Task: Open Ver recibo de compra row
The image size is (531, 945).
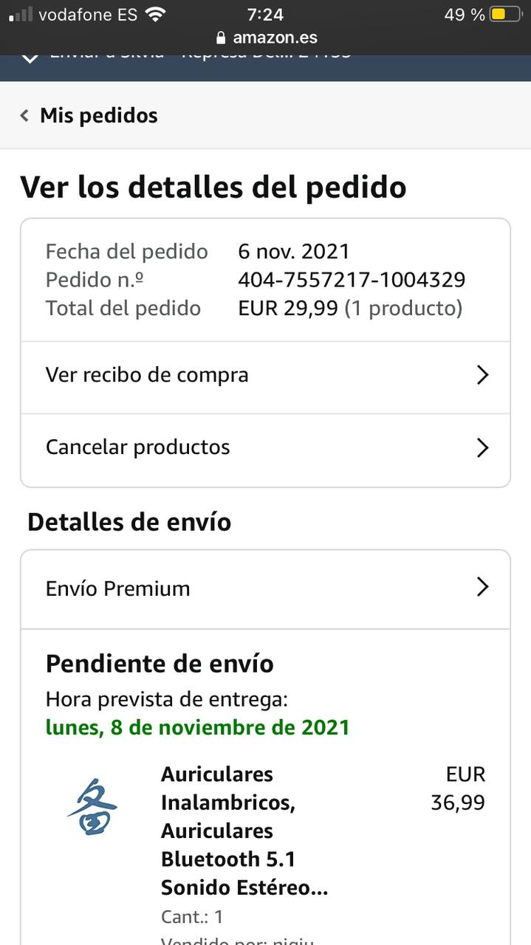Action: pos(148,375)
